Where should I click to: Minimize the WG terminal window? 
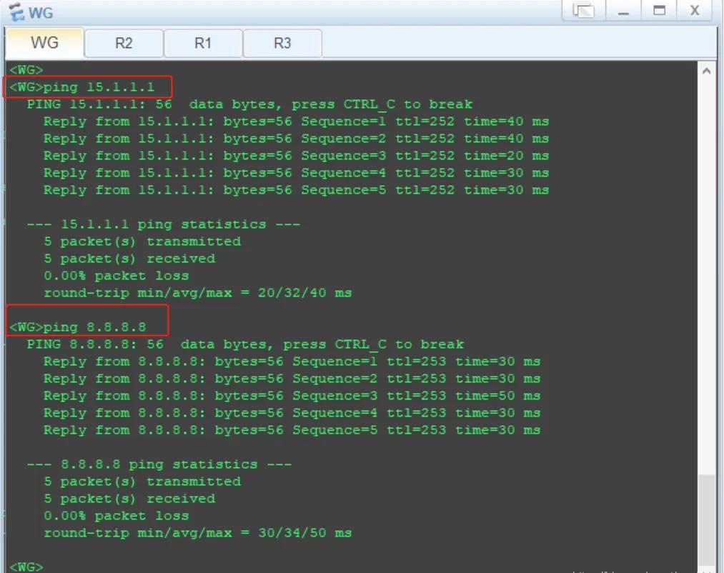623,10
